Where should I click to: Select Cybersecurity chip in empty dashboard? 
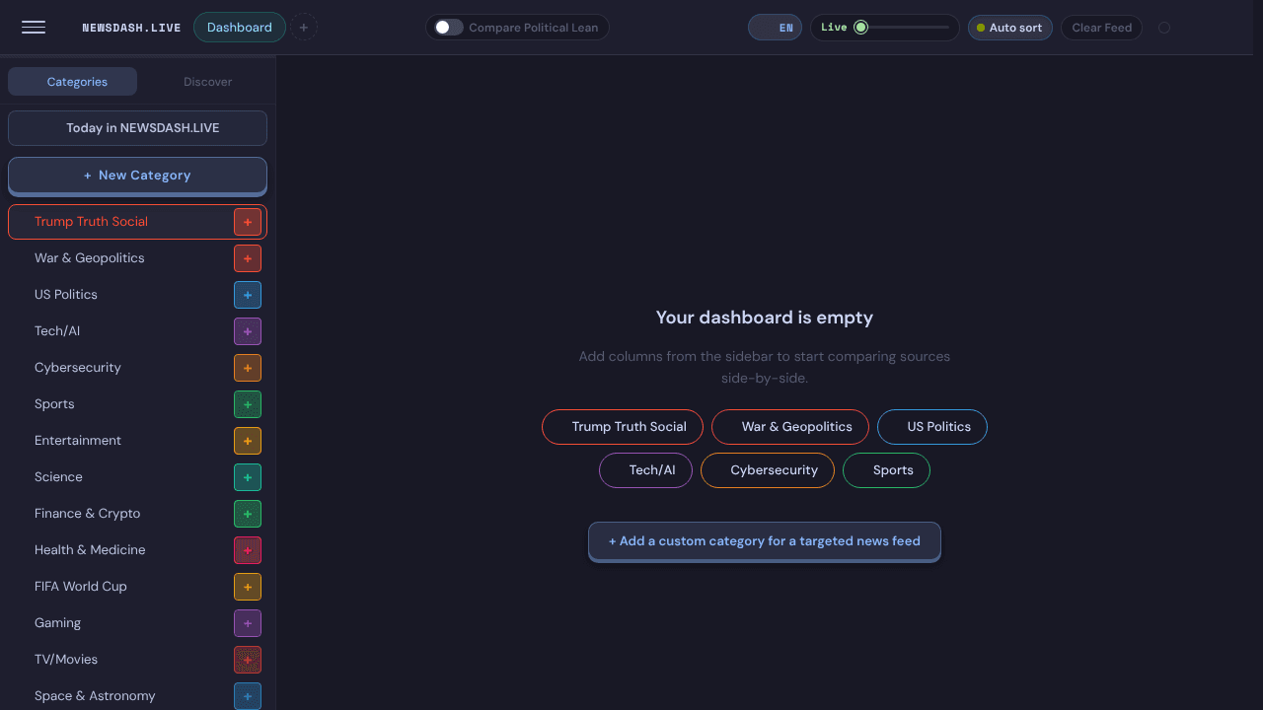point(768,470)
